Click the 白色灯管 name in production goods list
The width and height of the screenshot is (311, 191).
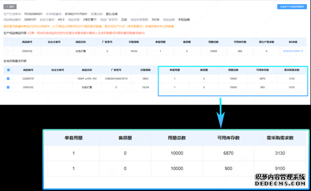[x=81, y=51]
